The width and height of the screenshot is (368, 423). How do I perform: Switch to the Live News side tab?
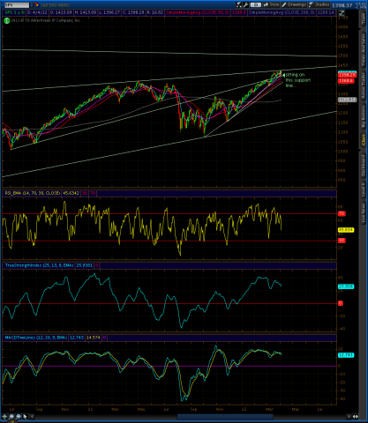[364, 213]
